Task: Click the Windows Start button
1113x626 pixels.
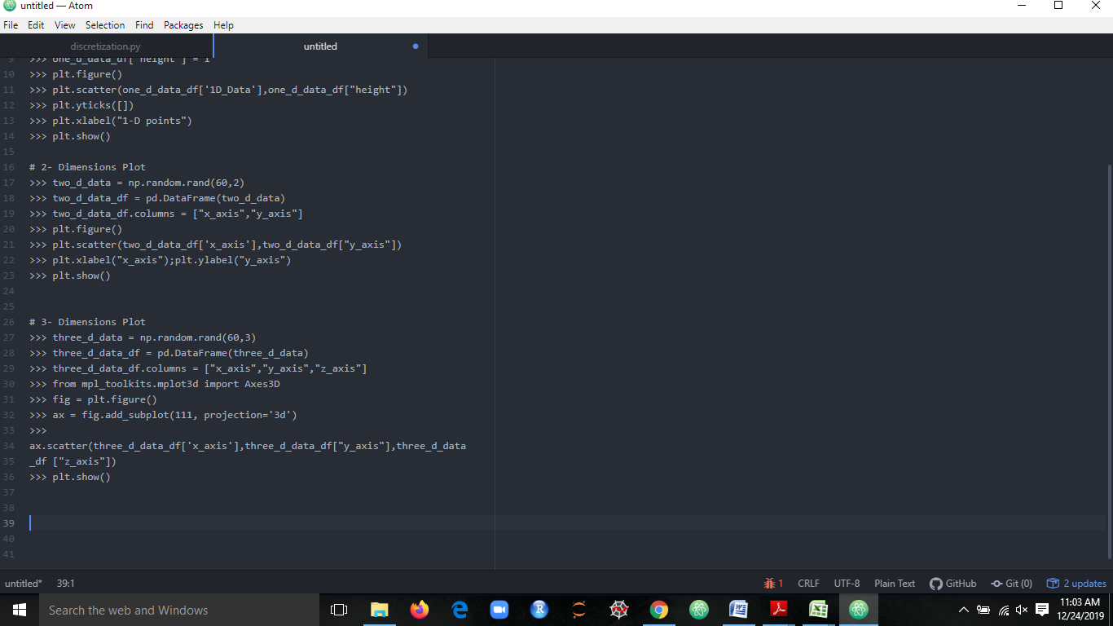Action: coord(19,610)
